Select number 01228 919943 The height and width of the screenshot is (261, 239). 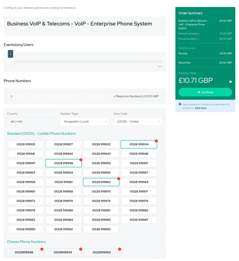[x=101, y=154]
